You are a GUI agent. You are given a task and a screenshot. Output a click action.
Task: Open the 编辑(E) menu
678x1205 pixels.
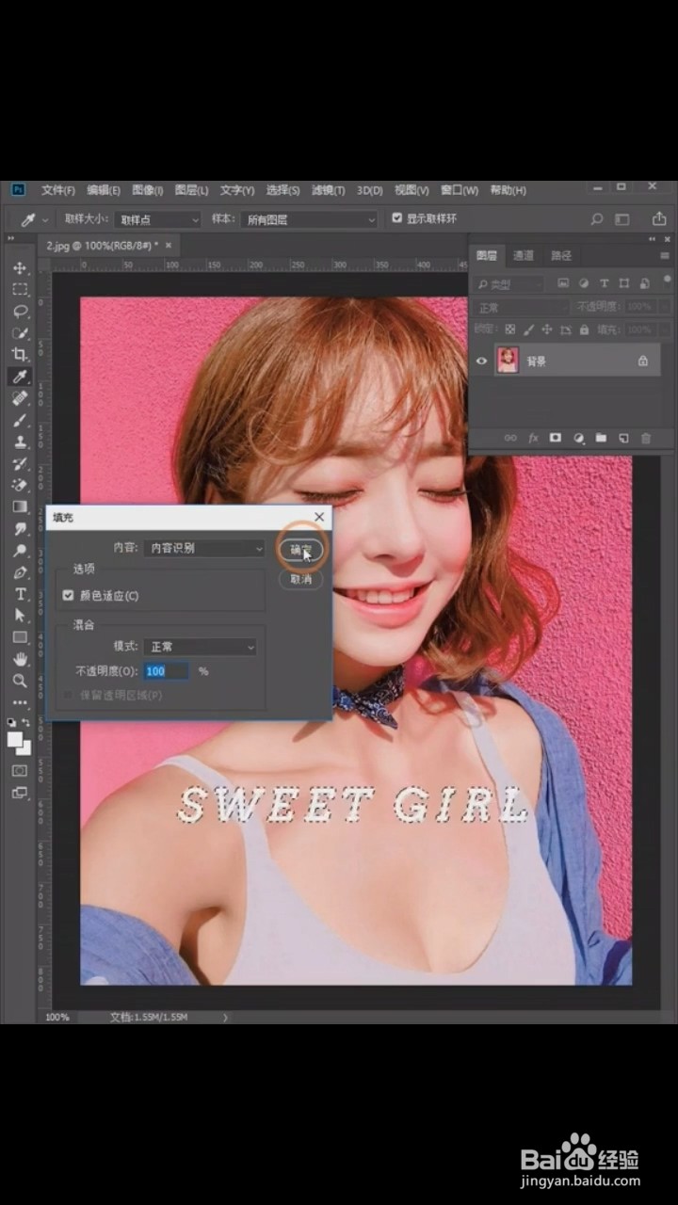point(104,190)
